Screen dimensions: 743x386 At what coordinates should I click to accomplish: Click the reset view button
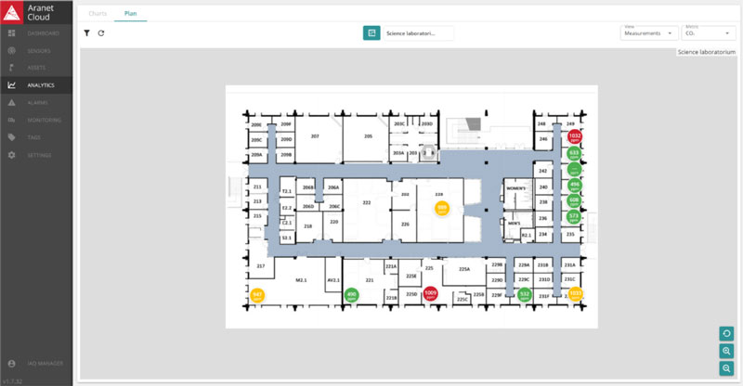click(726, 333)
